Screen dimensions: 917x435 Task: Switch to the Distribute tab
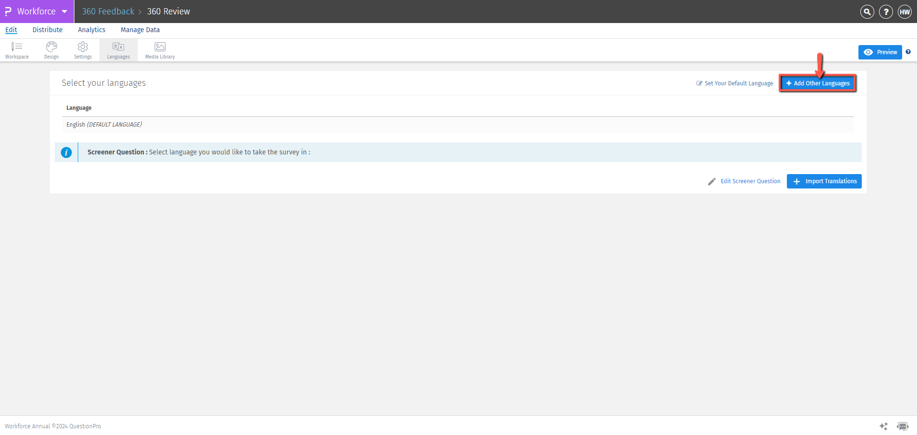click(48, 30)
